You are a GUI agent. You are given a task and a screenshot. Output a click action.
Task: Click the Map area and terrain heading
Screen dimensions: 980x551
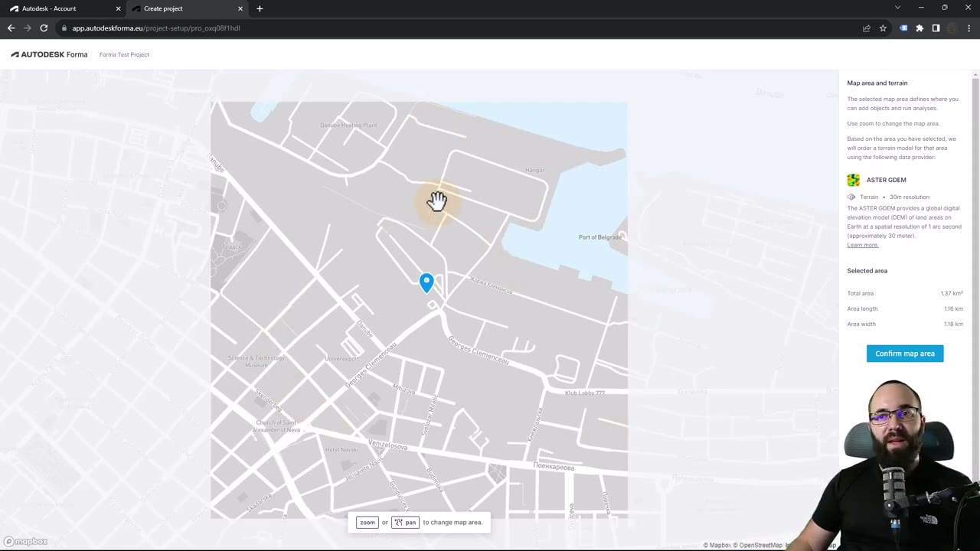(x=877, y=83)
